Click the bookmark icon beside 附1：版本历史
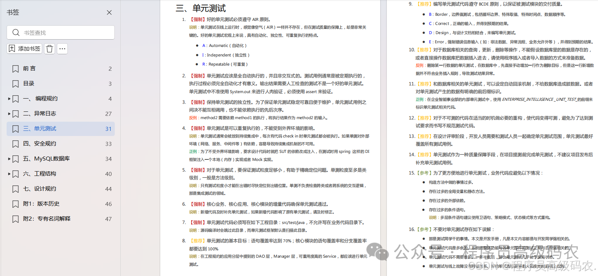Image resolution: width=598 pixels, height=276 pixels. (x=15, y=204)
